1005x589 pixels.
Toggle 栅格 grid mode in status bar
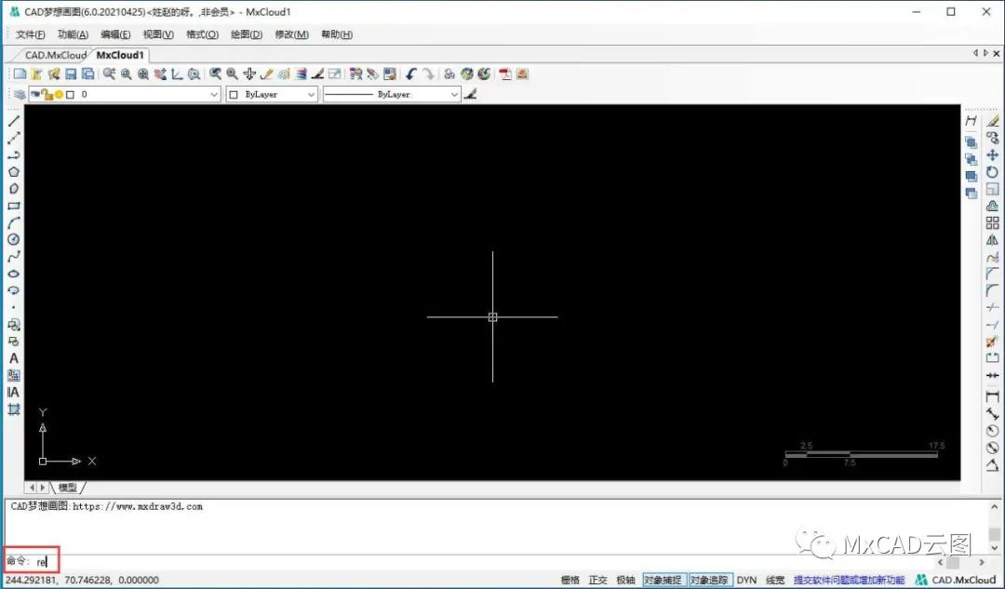[x=570, y=580]
